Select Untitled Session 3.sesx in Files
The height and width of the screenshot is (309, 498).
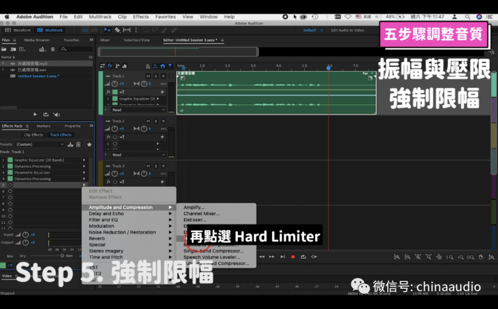(38, 76)
